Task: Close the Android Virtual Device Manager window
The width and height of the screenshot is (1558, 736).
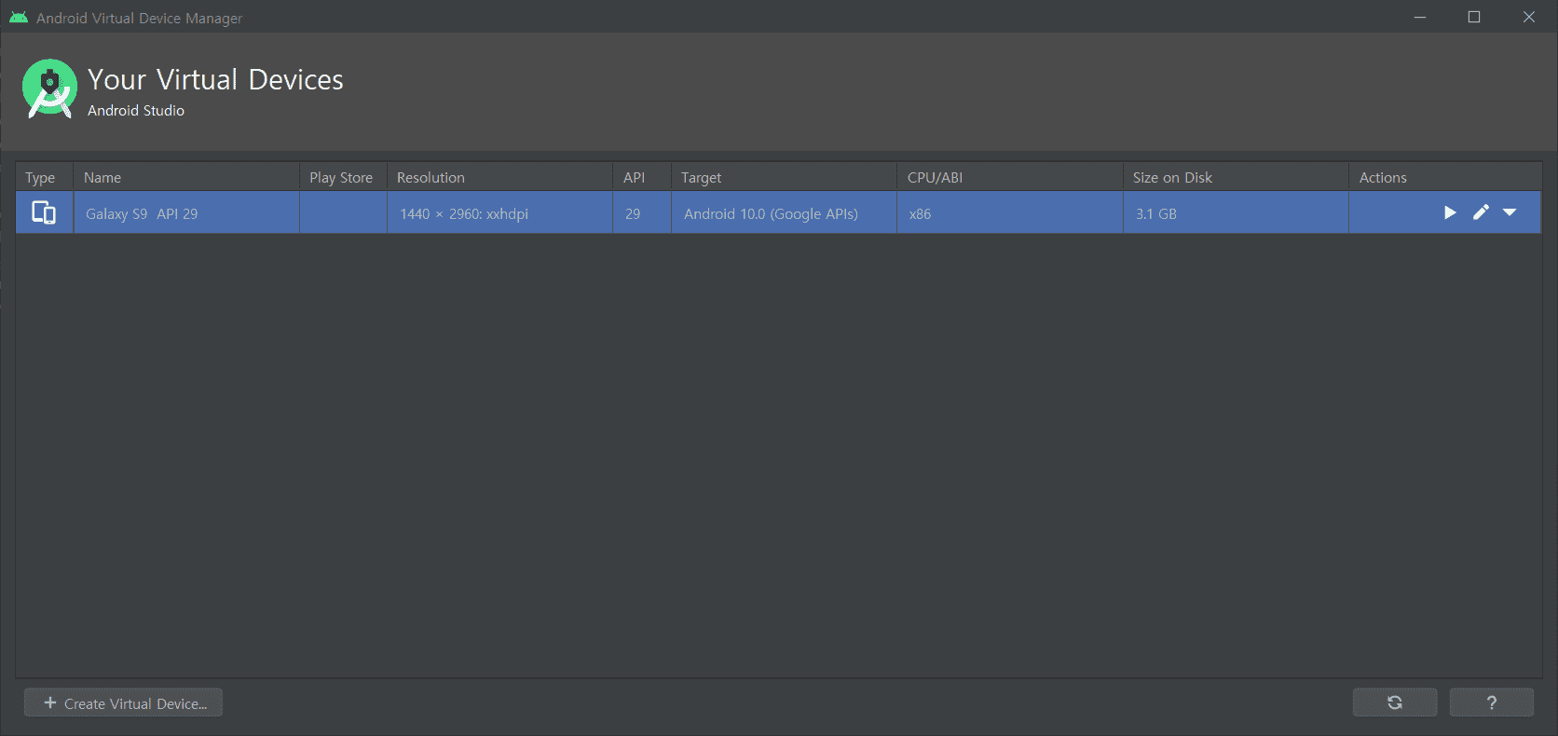Action: [1529, 17]
